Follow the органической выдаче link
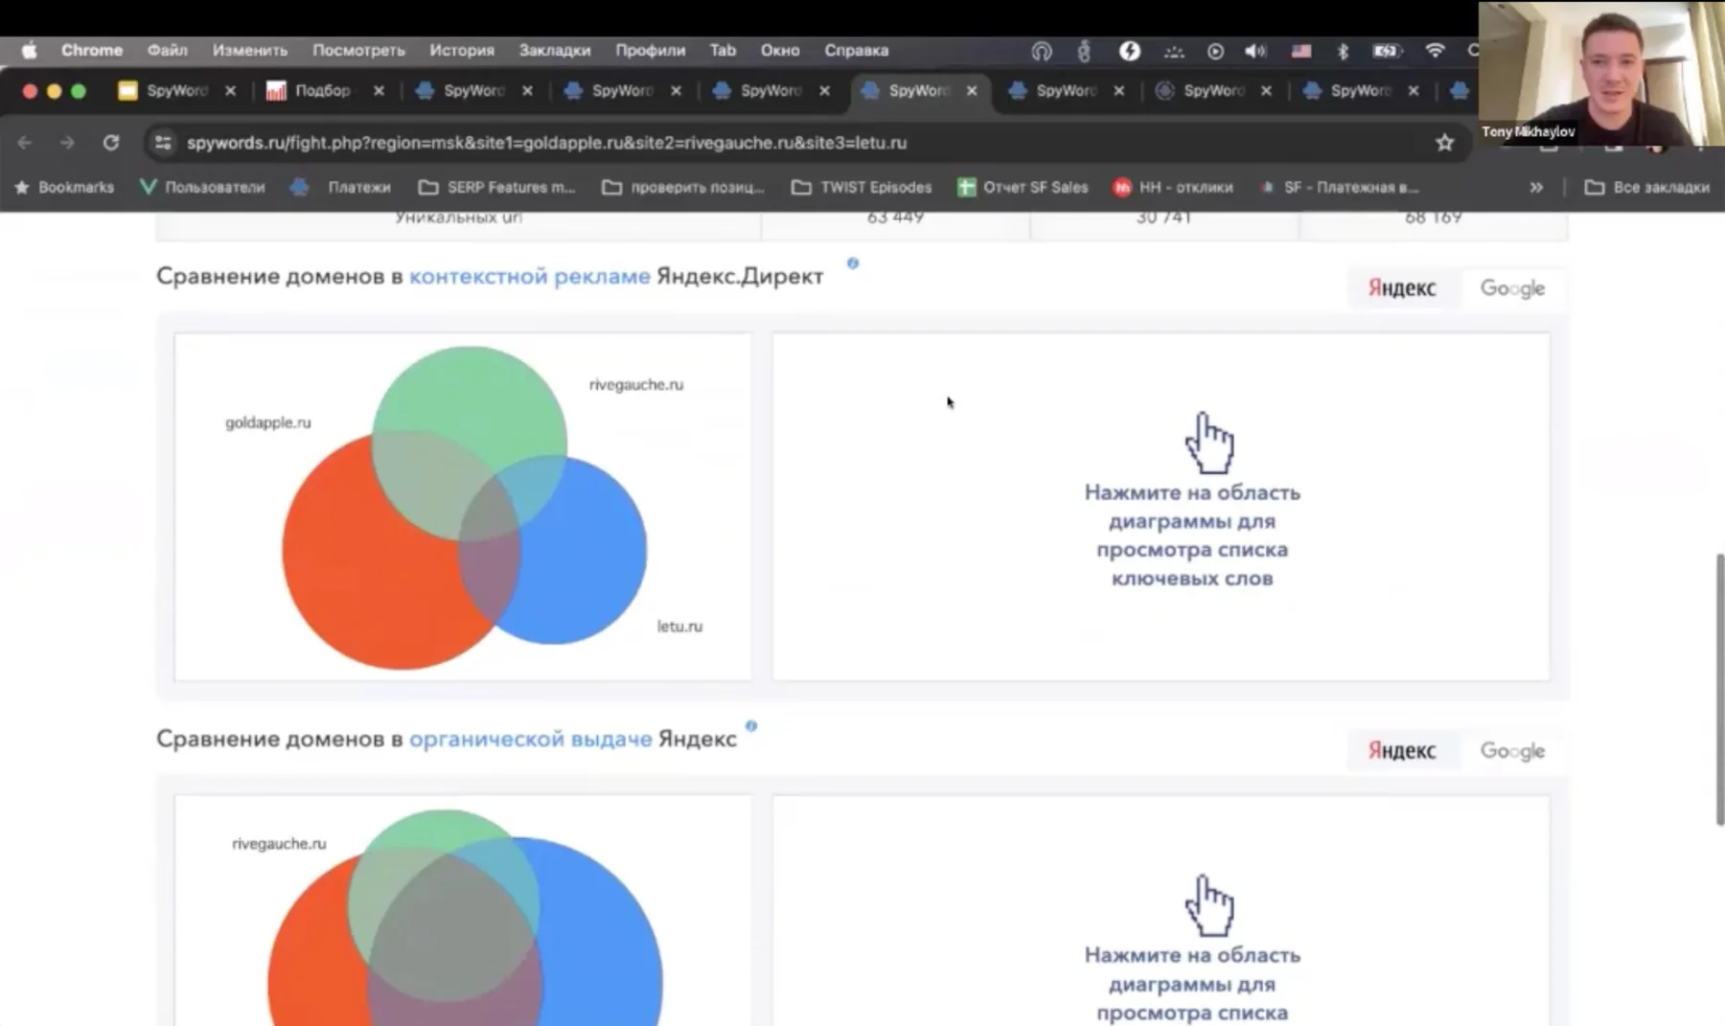This screenshot has width=1725, height=1026. (x=531, y=740)
